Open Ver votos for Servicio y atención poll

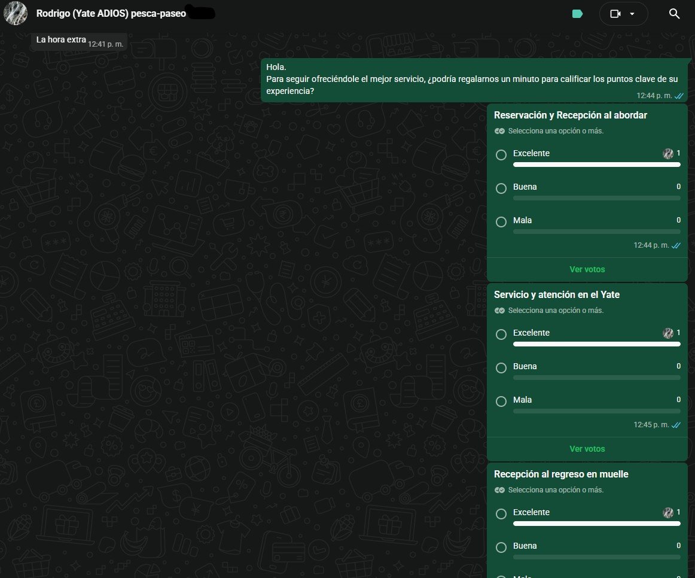click(587, 449)
